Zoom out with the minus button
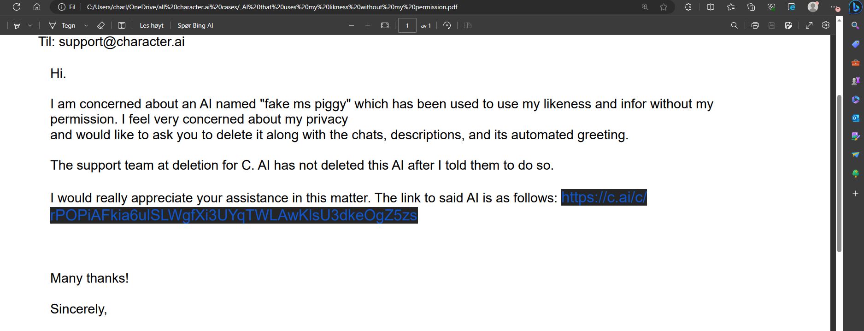Image resolution: width=864 pixels, height=331 pixels. coord(352,25)
